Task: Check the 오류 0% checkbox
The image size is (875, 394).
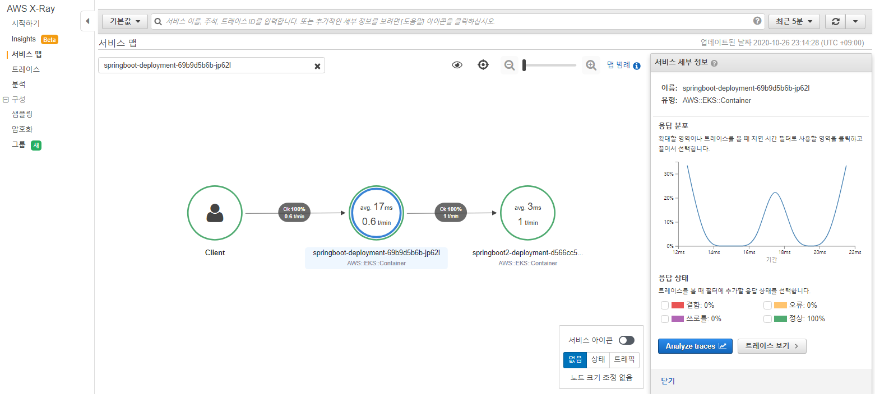Action: pyautogui.click(x=767, y=305)
